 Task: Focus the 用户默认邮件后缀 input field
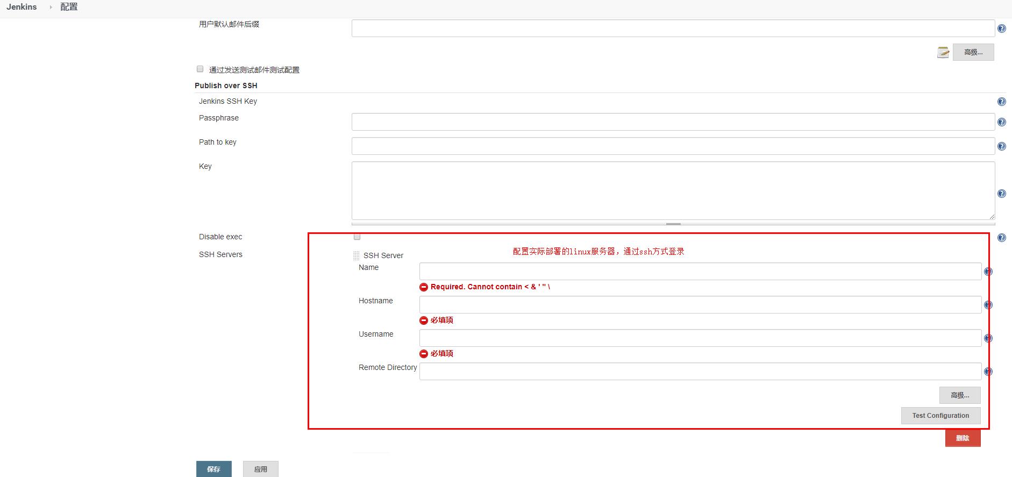coord(673,29)
